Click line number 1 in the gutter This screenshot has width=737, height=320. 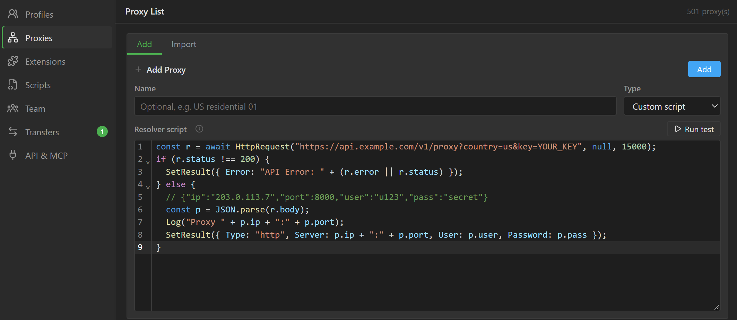point(140,147)
